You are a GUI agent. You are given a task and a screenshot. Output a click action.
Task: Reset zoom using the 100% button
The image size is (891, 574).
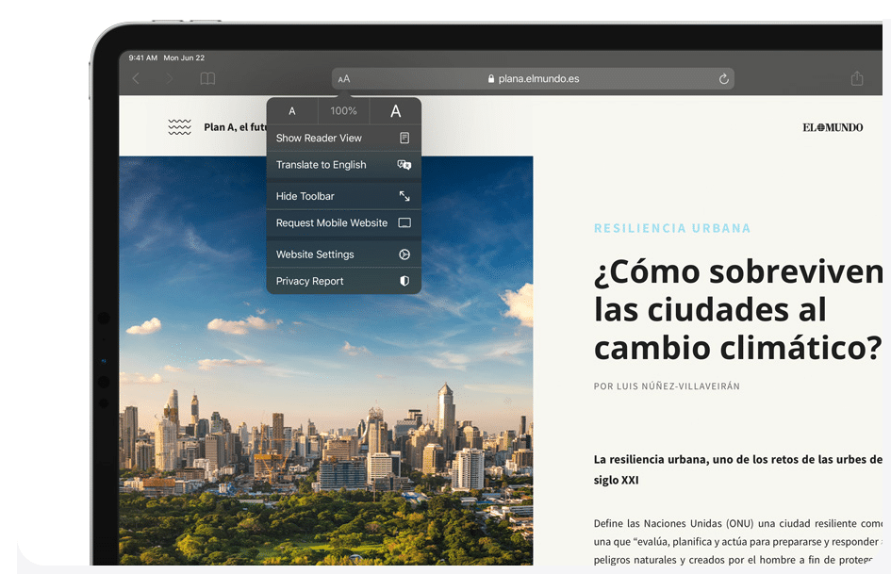[343, 111]
